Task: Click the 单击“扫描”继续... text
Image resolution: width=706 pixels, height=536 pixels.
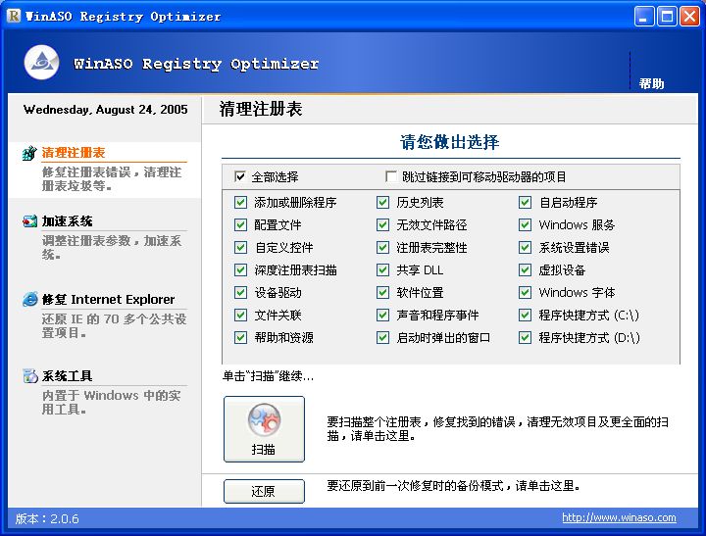Action: pos(268,375)
